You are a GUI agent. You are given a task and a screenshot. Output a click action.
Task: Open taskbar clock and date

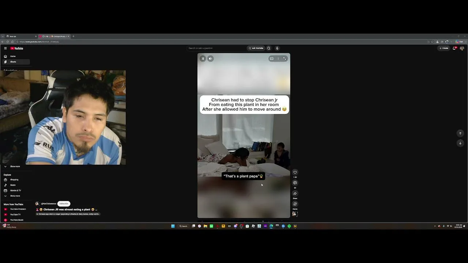458,226
